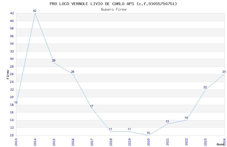Select x-axis year label 2014
The height and width of the screenshot is (147, 227).
coord(35,142)
